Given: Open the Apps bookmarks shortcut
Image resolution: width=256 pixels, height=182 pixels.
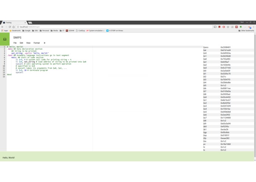Looking at the screenshot, I should coord(4,31).
